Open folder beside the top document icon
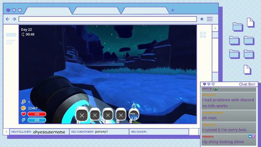Image resolution: width=261 pixels, height=147 pixels. [x=238, y=27]
